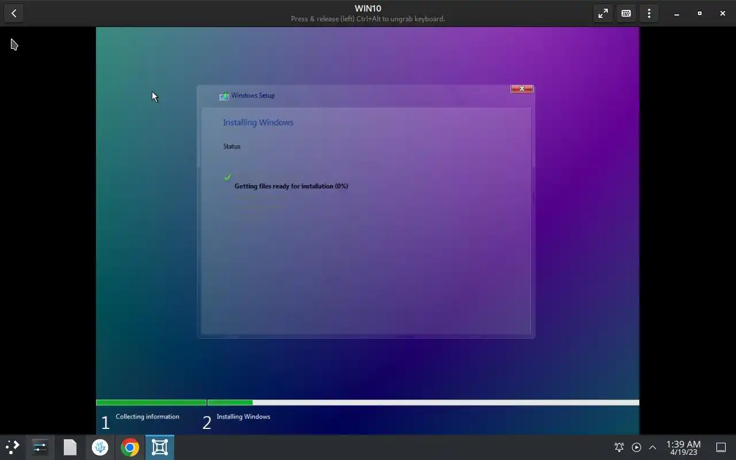Click the WIN10 window title
The height and width of the screenshot is (460, 736).
coord(368,9)
